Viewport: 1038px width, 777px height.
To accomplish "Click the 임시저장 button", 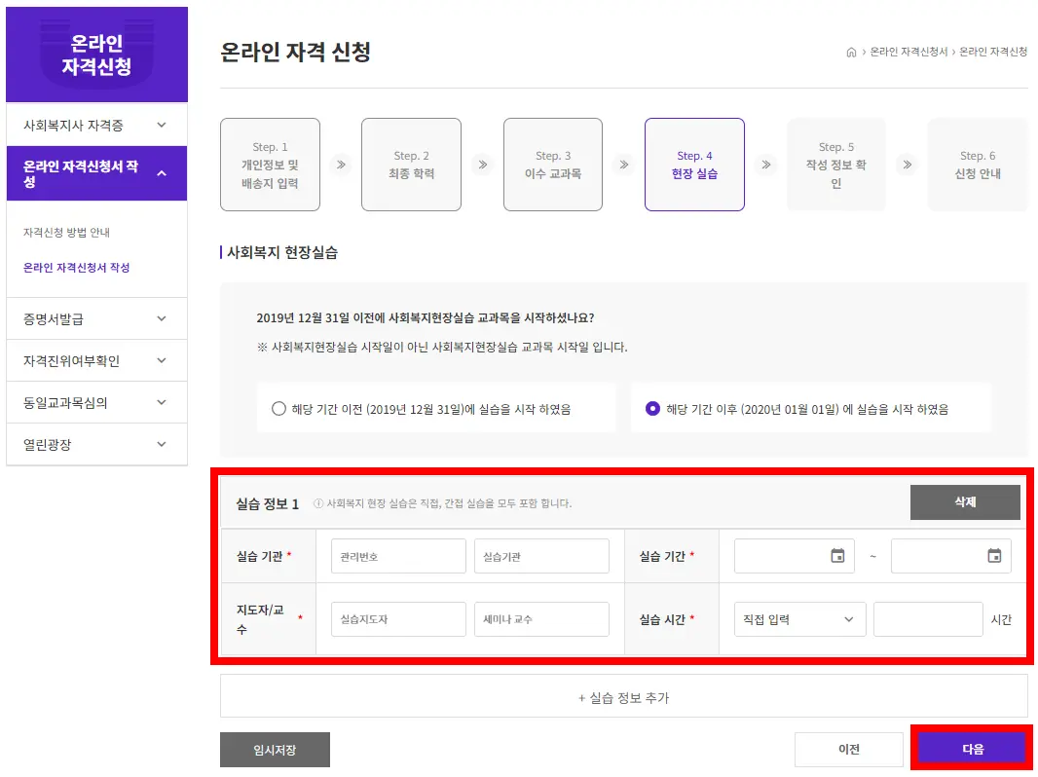I will [x=275, y=750].
